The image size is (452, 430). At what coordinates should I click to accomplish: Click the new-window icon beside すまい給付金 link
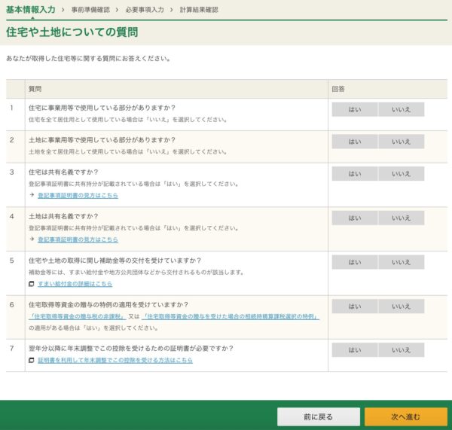(x=32, y=284)
